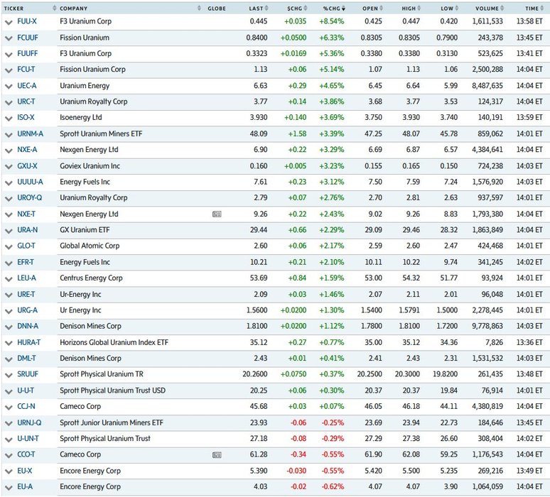Open the URA-N ticker link
Image resolution: width=550 pixels, height=497 pixels.
(28, 230)
